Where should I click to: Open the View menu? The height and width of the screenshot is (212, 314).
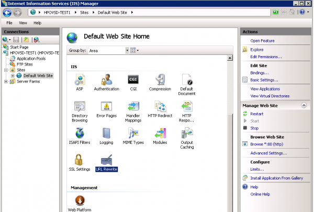tap(23, 23)
